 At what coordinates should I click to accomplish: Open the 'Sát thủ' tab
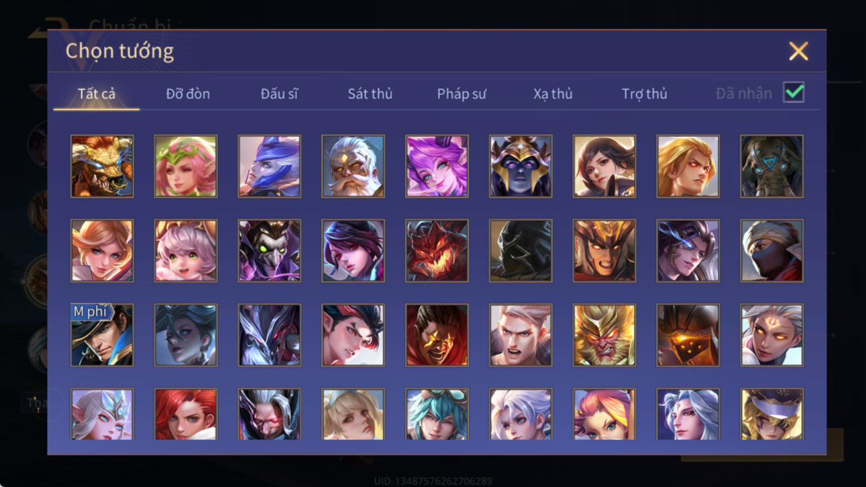pos(370,94)
